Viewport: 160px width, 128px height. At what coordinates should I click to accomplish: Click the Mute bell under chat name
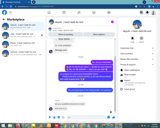[x=132, y=38]
